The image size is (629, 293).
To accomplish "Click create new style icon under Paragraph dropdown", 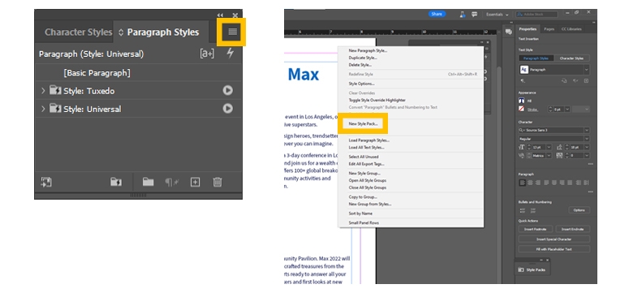I will point(586,80).
